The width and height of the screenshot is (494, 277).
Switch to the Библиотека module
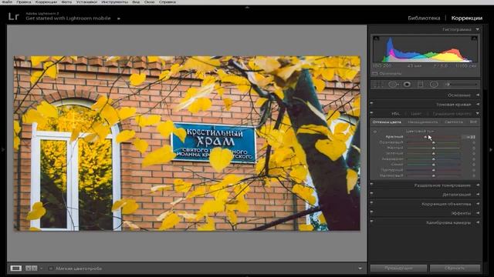424,18
